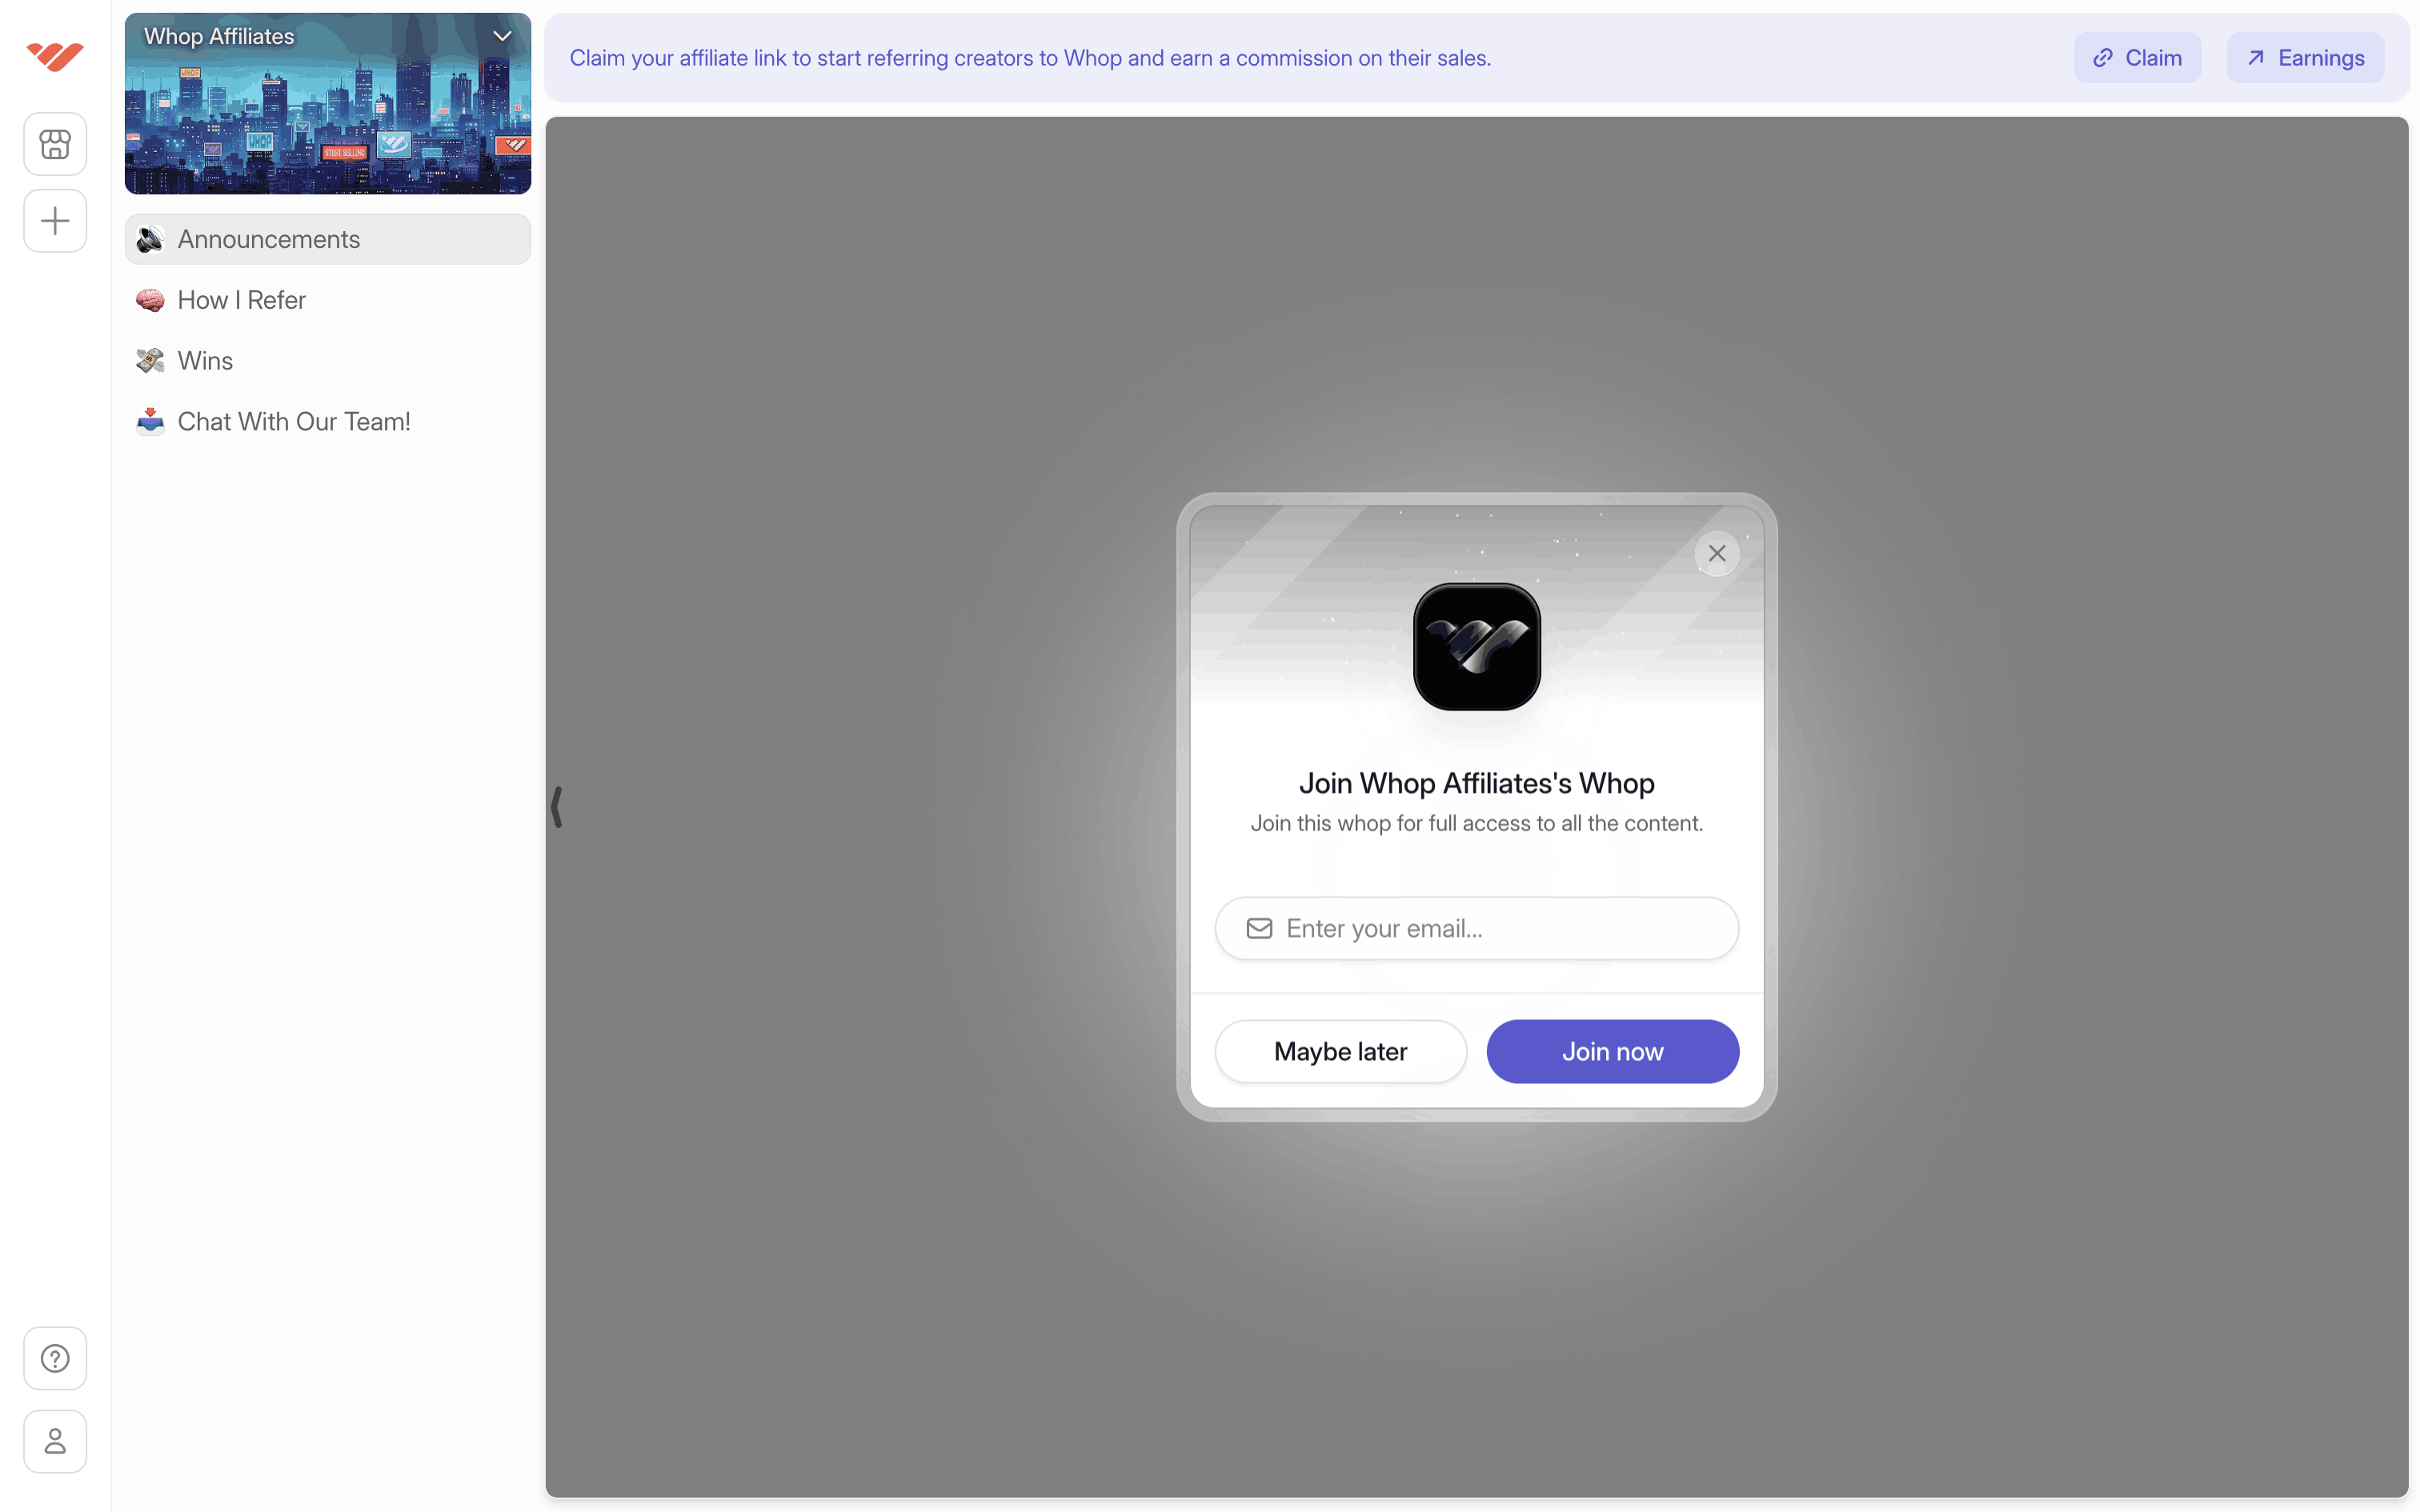
Task: Expand the Whop Affiliates dropdown chevron
Action: [502, 37]
